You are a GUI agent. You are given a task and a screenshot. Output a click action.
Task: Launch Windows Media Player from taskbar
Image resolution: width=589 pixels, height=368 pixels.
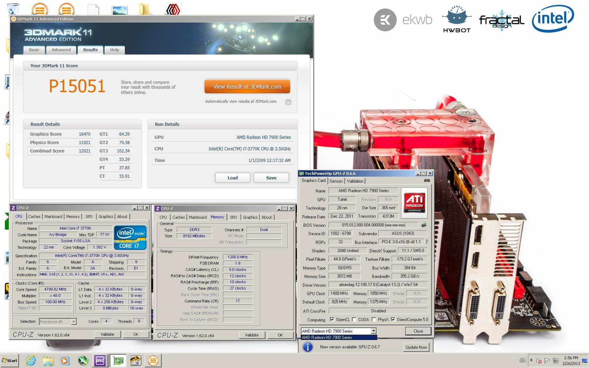tap(65, 361)
